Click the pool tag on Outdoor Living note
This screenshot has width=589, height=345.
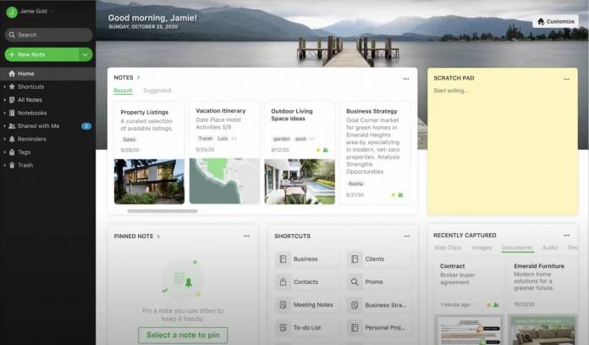[300, 139]
